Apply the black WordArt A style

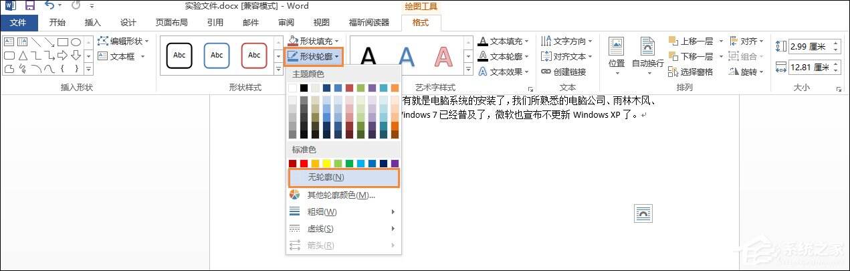click(369, 57)
